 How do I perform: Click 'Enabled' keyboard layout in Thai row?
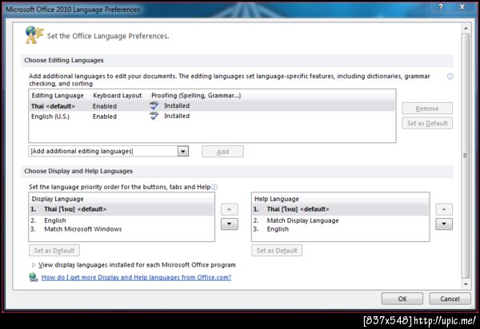pos(105,106)
